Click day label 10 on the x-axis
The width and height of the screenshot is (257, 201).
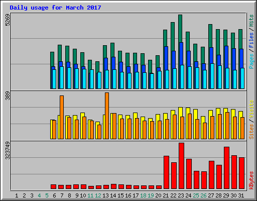tap(83, 195)
